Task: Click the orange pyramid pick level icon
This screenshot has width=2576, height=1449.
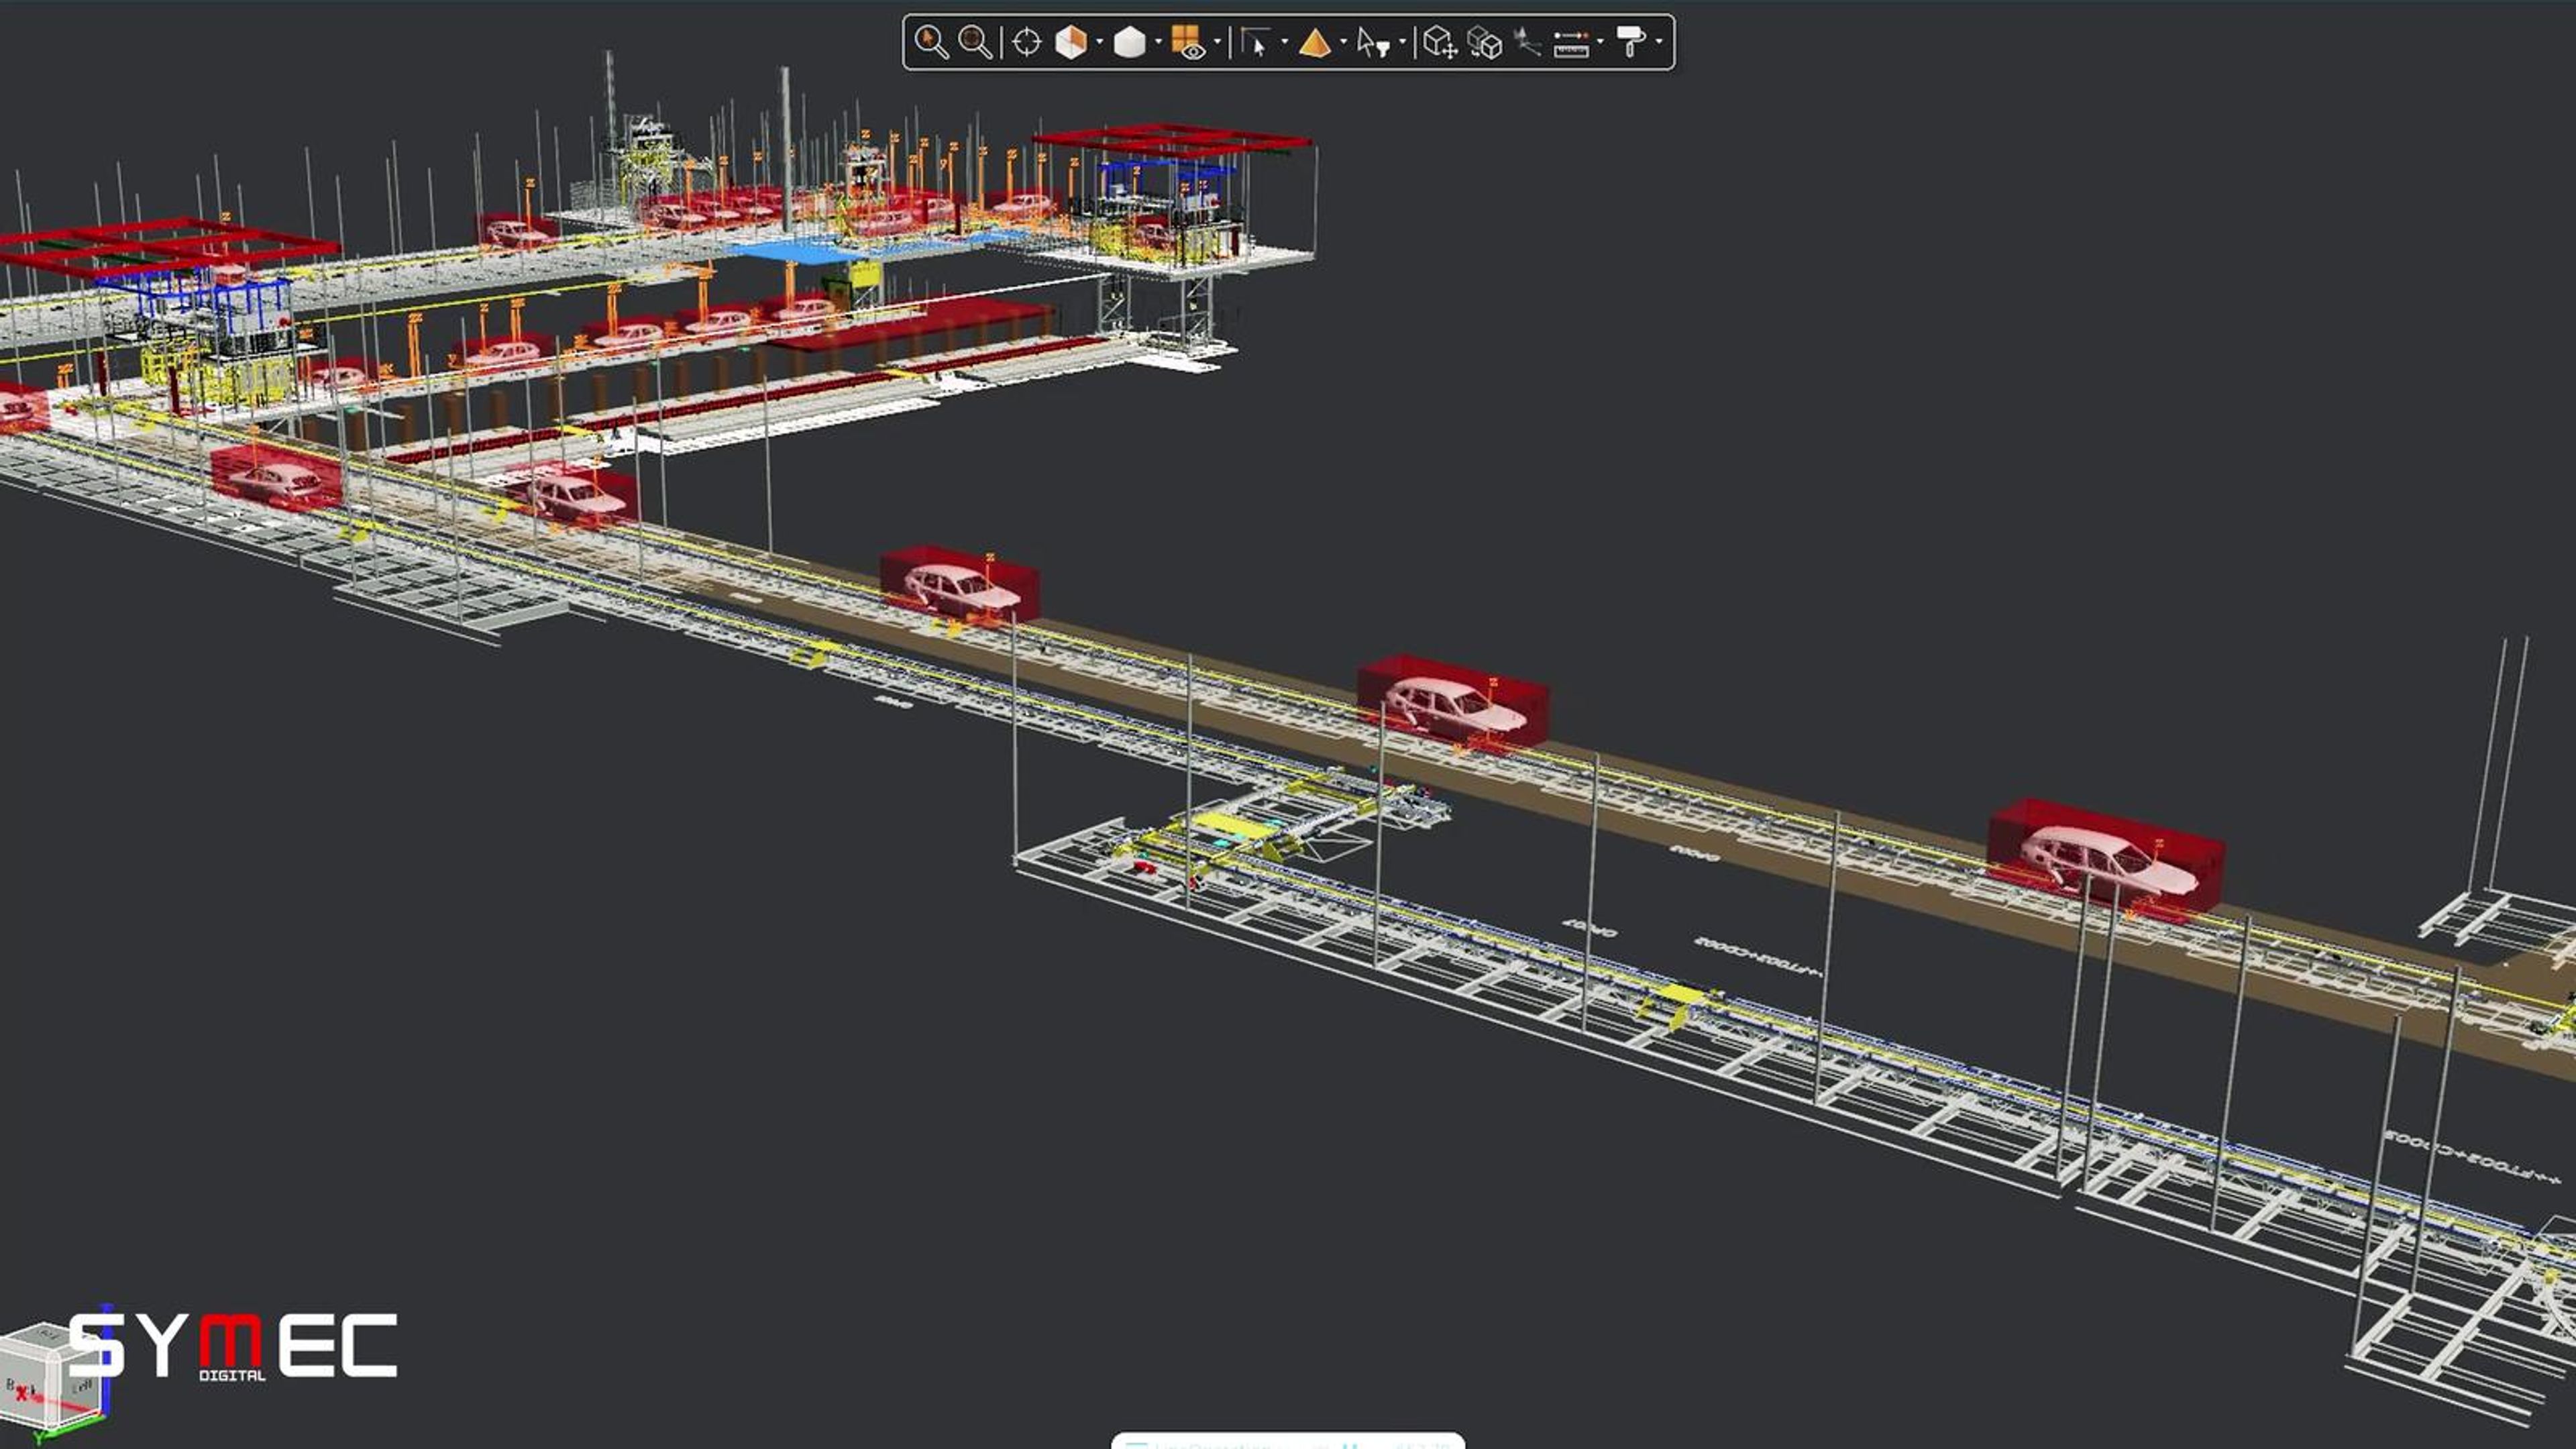Action: coord(1314,42)
